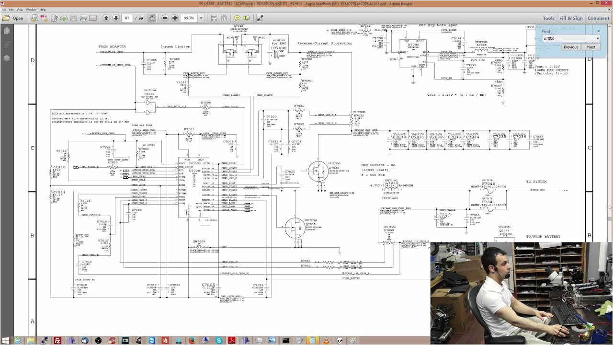Expand the Find search history list
The width and height of the screenshot is (613, 345).
(598, 38)
